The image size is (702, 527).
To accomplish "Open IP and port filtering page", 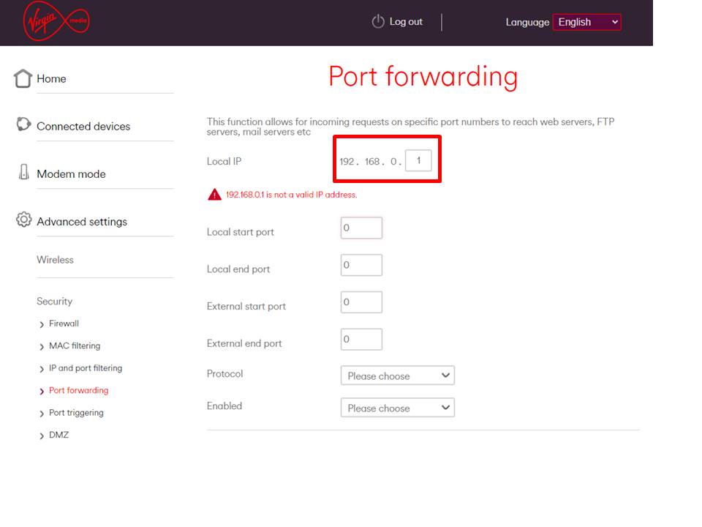I will point(86,368).
